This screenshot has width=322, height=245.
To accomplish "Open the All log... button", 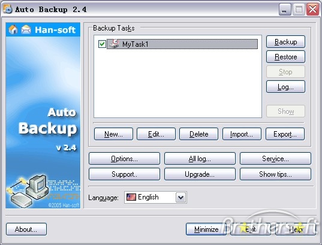I will coord(200,159).
